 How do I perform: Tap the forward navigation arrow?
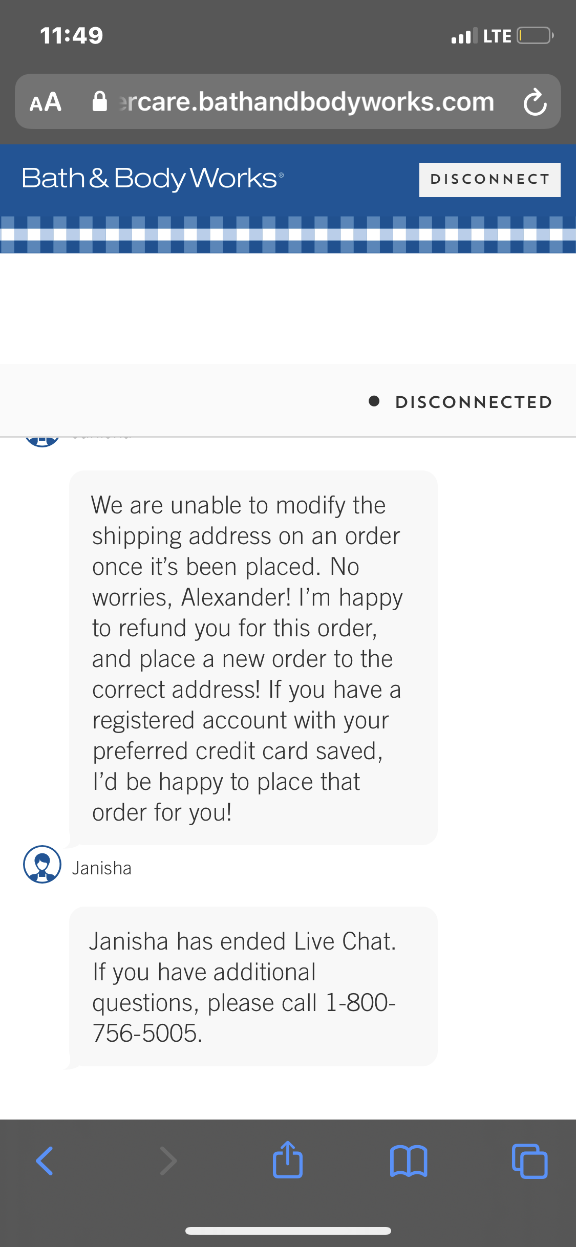tap(168, 1160)
